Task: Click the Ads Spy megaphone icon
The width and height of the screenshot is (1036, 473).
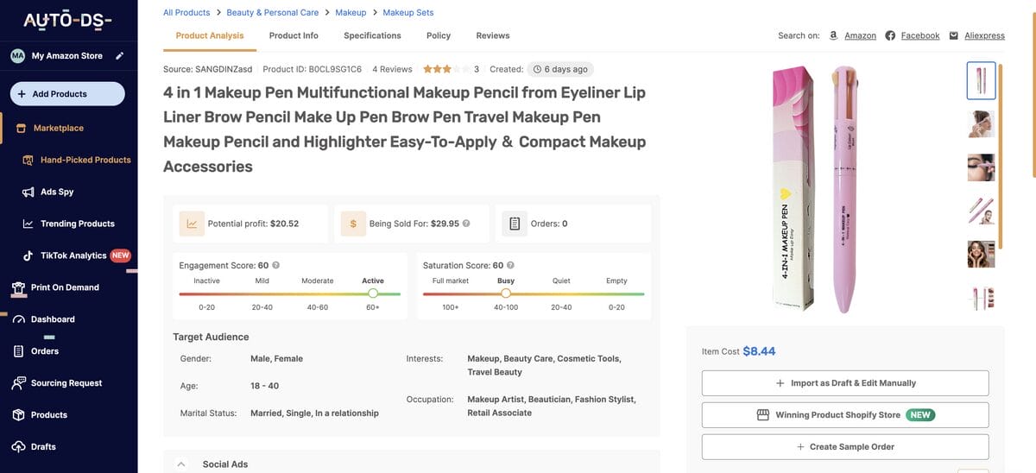Action: pos(28,192)
